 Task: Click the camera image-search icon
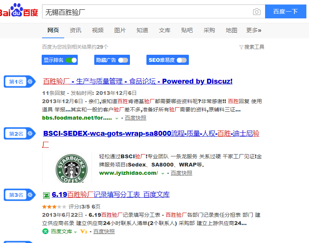click(x=256, y=12)
